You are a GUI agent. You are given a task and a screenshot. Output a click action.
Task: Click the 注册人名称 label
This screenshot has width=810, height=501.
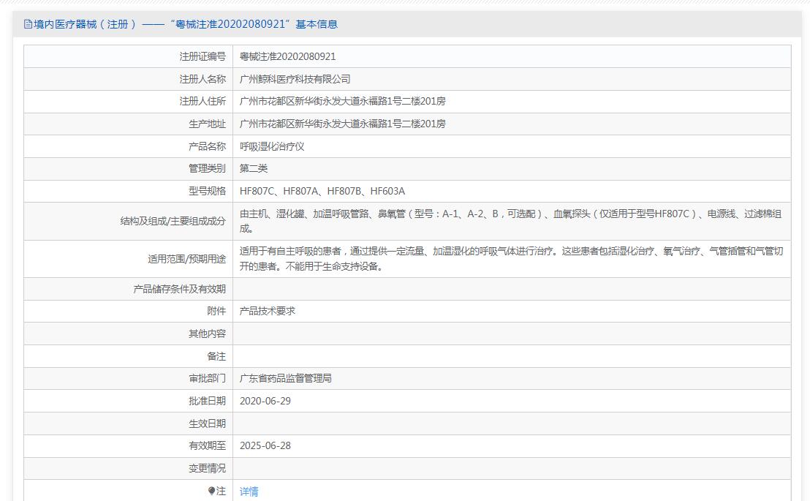(x=202, y=79)
